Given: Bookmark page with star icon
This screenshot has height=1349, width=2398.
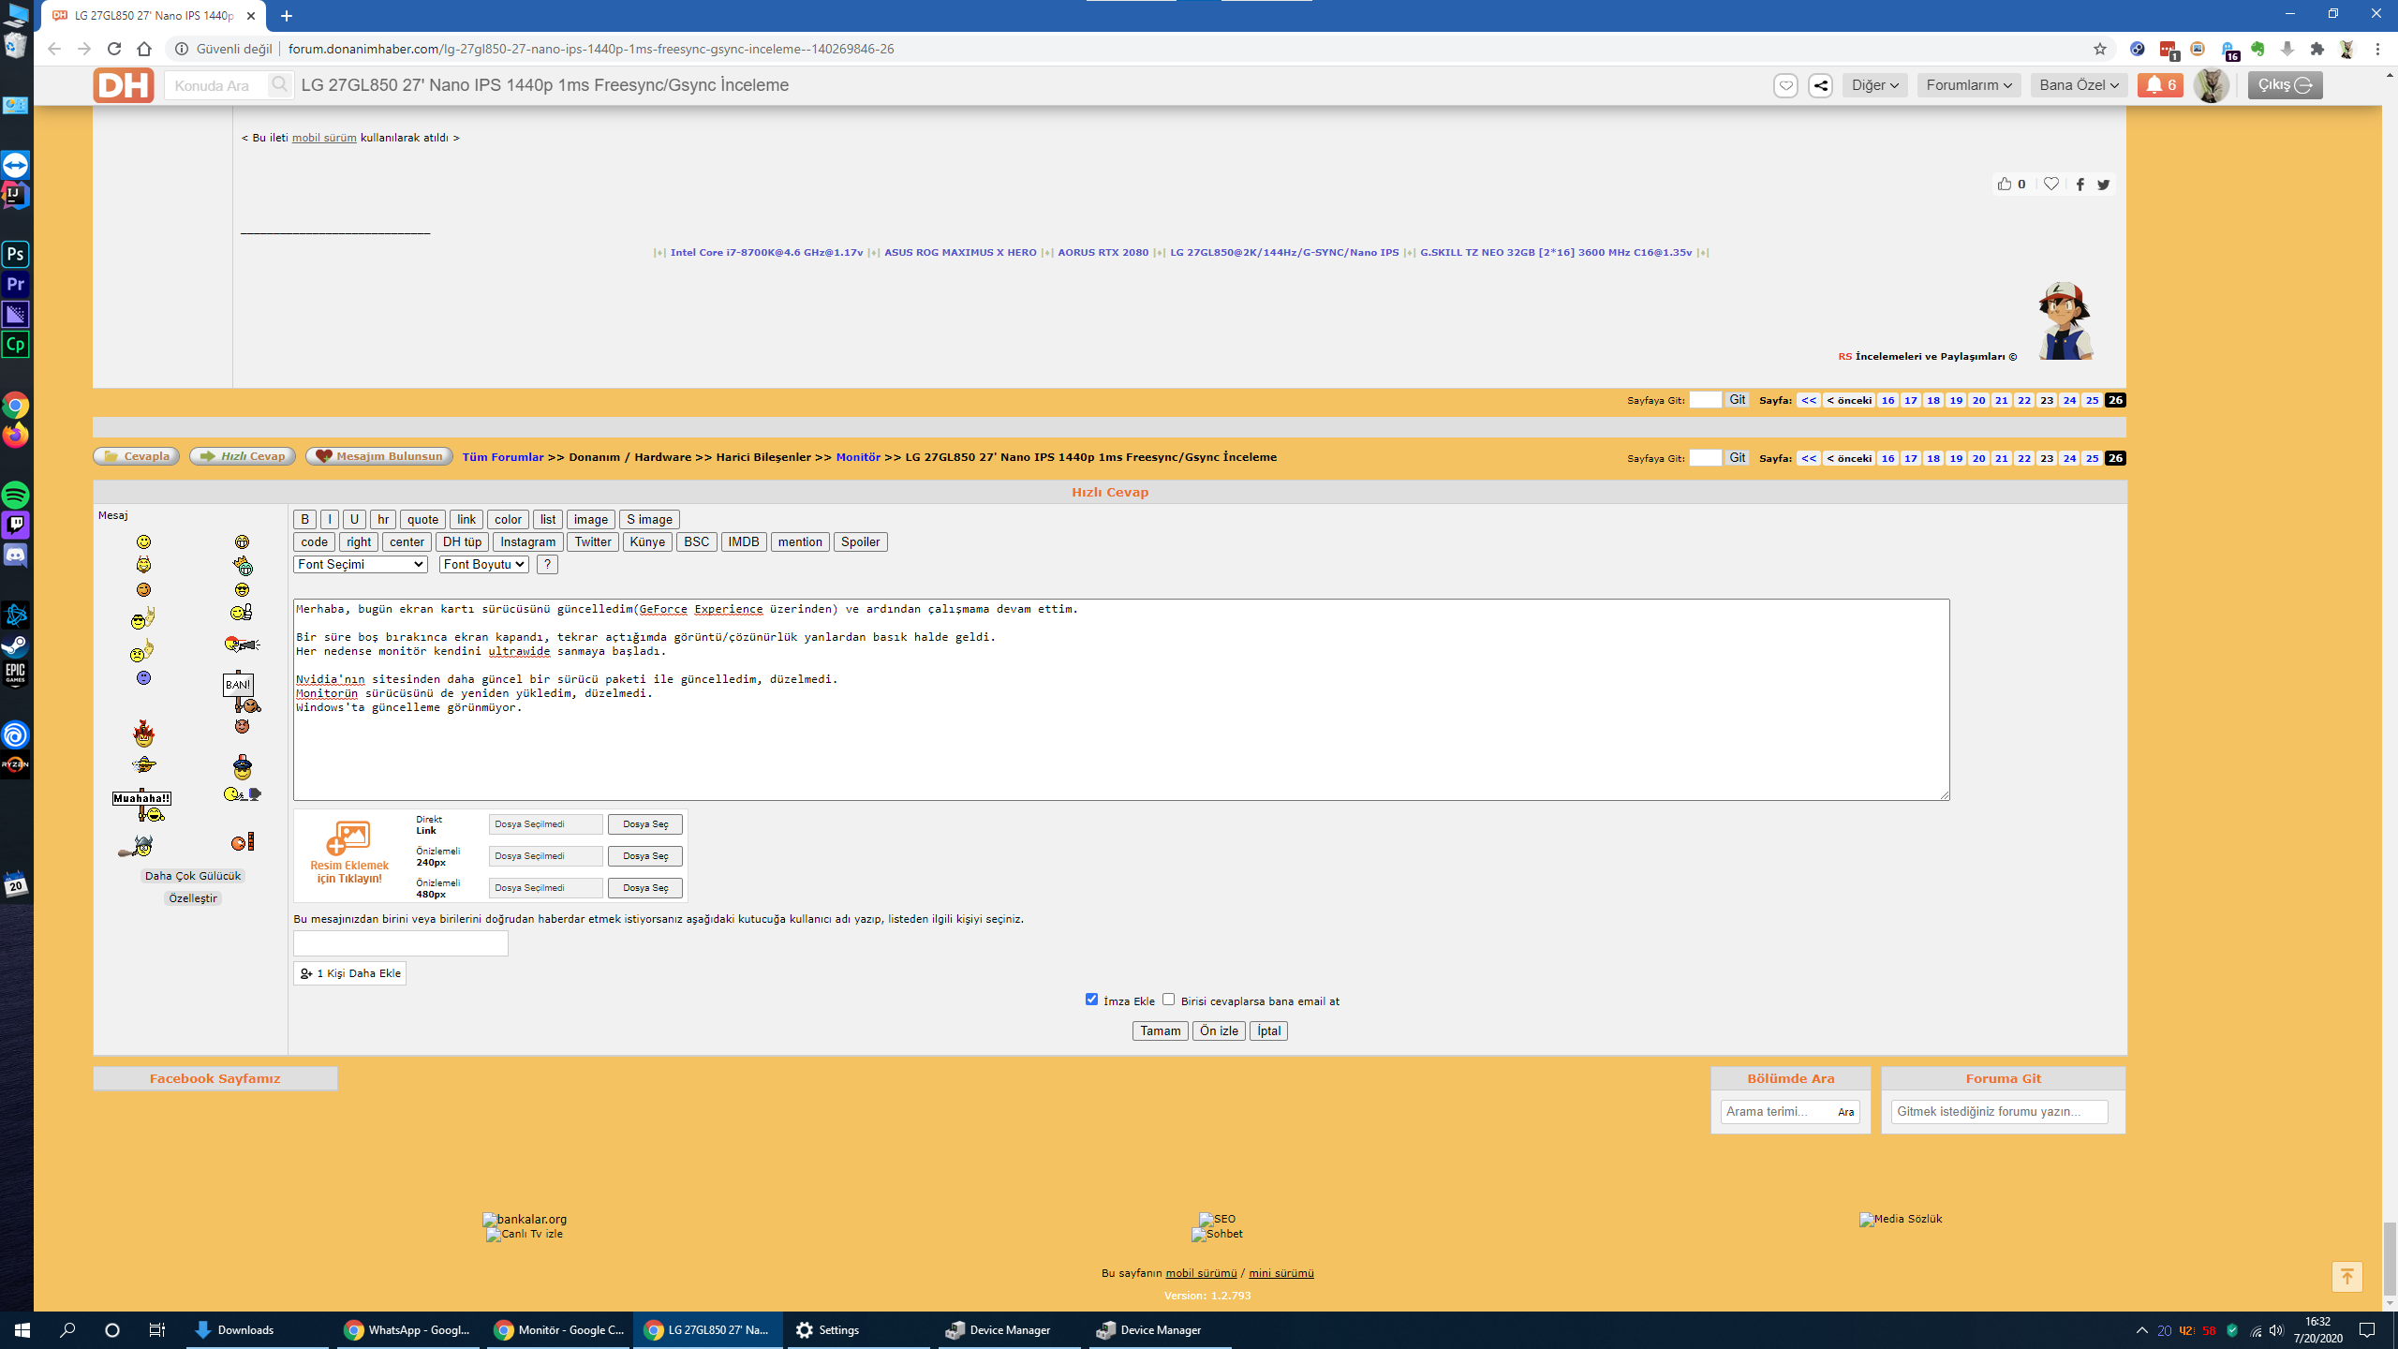Looking at the screenshot, I should point(2099,49).
